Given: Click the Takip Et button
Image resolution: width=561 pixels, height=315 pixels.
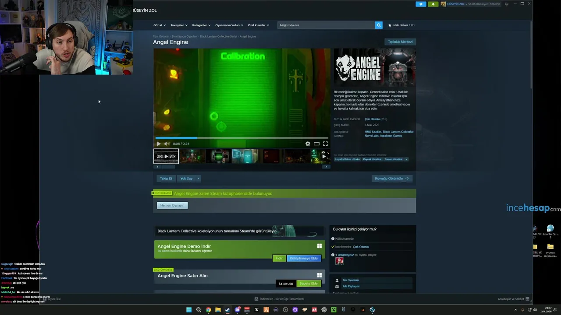Looking at the screenshot, I should 166,178.
